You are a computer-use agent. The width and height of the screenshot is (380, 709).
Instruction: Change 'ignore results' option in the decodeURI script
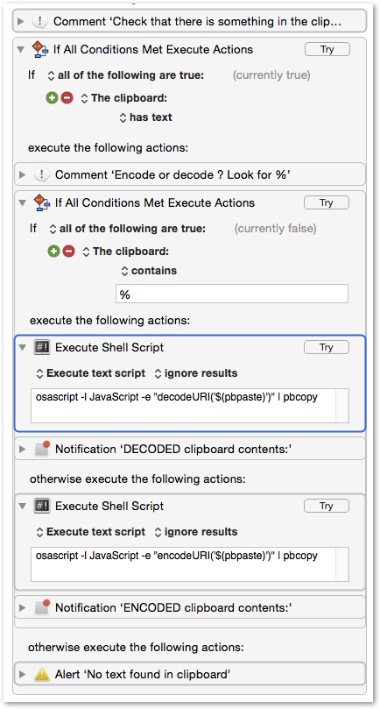point(196,373)
